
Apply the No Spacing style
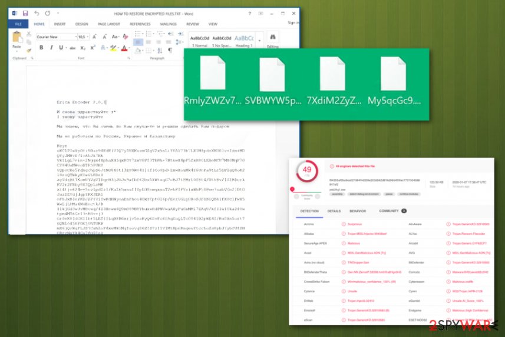[x=222, y=41]
